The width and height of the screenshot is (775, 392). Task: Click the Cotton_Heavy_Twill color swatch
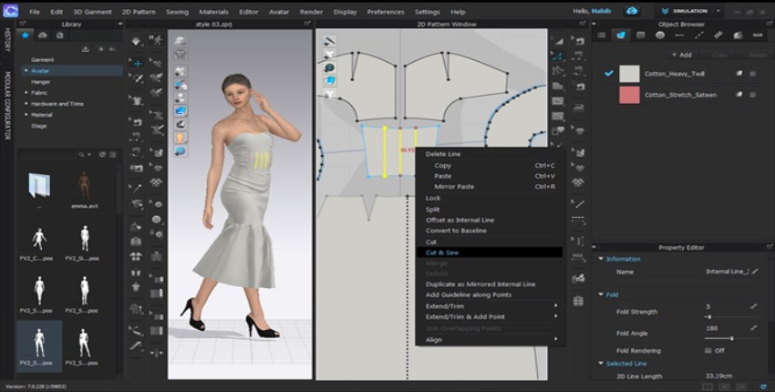point(629,74)
